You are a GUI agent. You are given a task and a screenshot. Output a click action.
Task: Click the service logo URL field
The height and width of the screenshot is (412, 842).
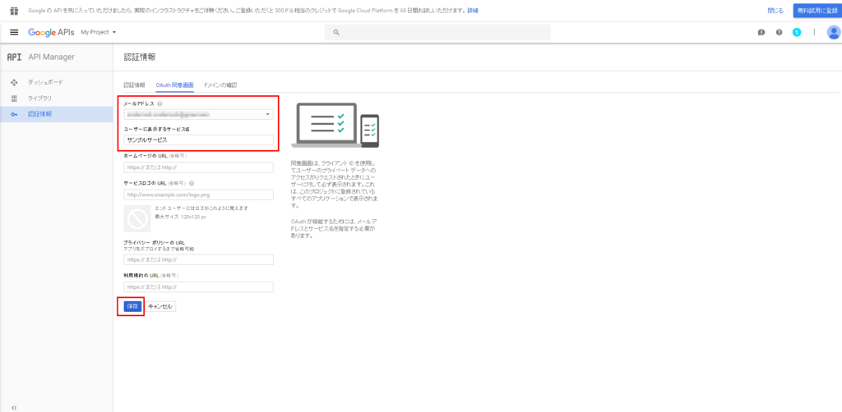point(198,194)
